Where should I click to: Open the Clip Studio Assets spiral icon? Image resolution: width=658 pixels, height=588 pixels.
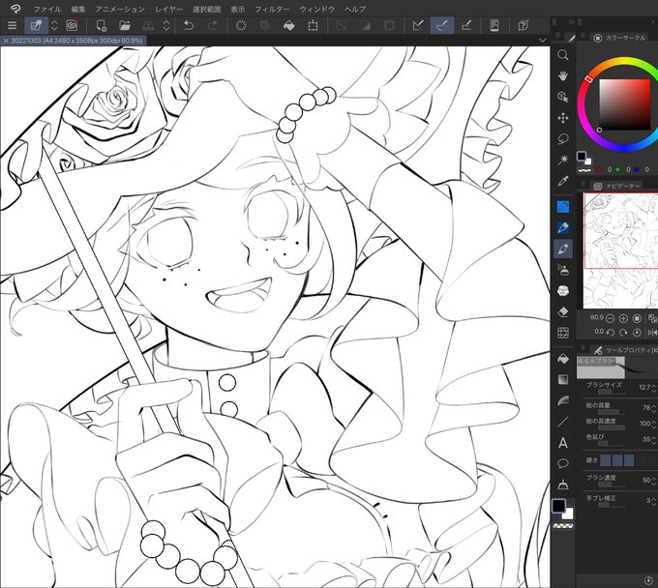[73, 25]
